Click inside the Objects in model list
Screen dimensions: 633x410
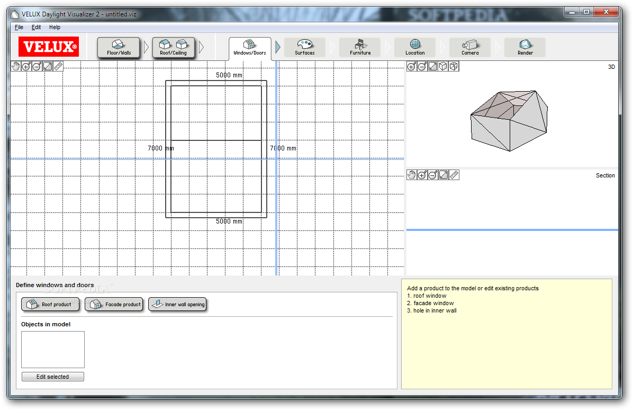[53, 350]
